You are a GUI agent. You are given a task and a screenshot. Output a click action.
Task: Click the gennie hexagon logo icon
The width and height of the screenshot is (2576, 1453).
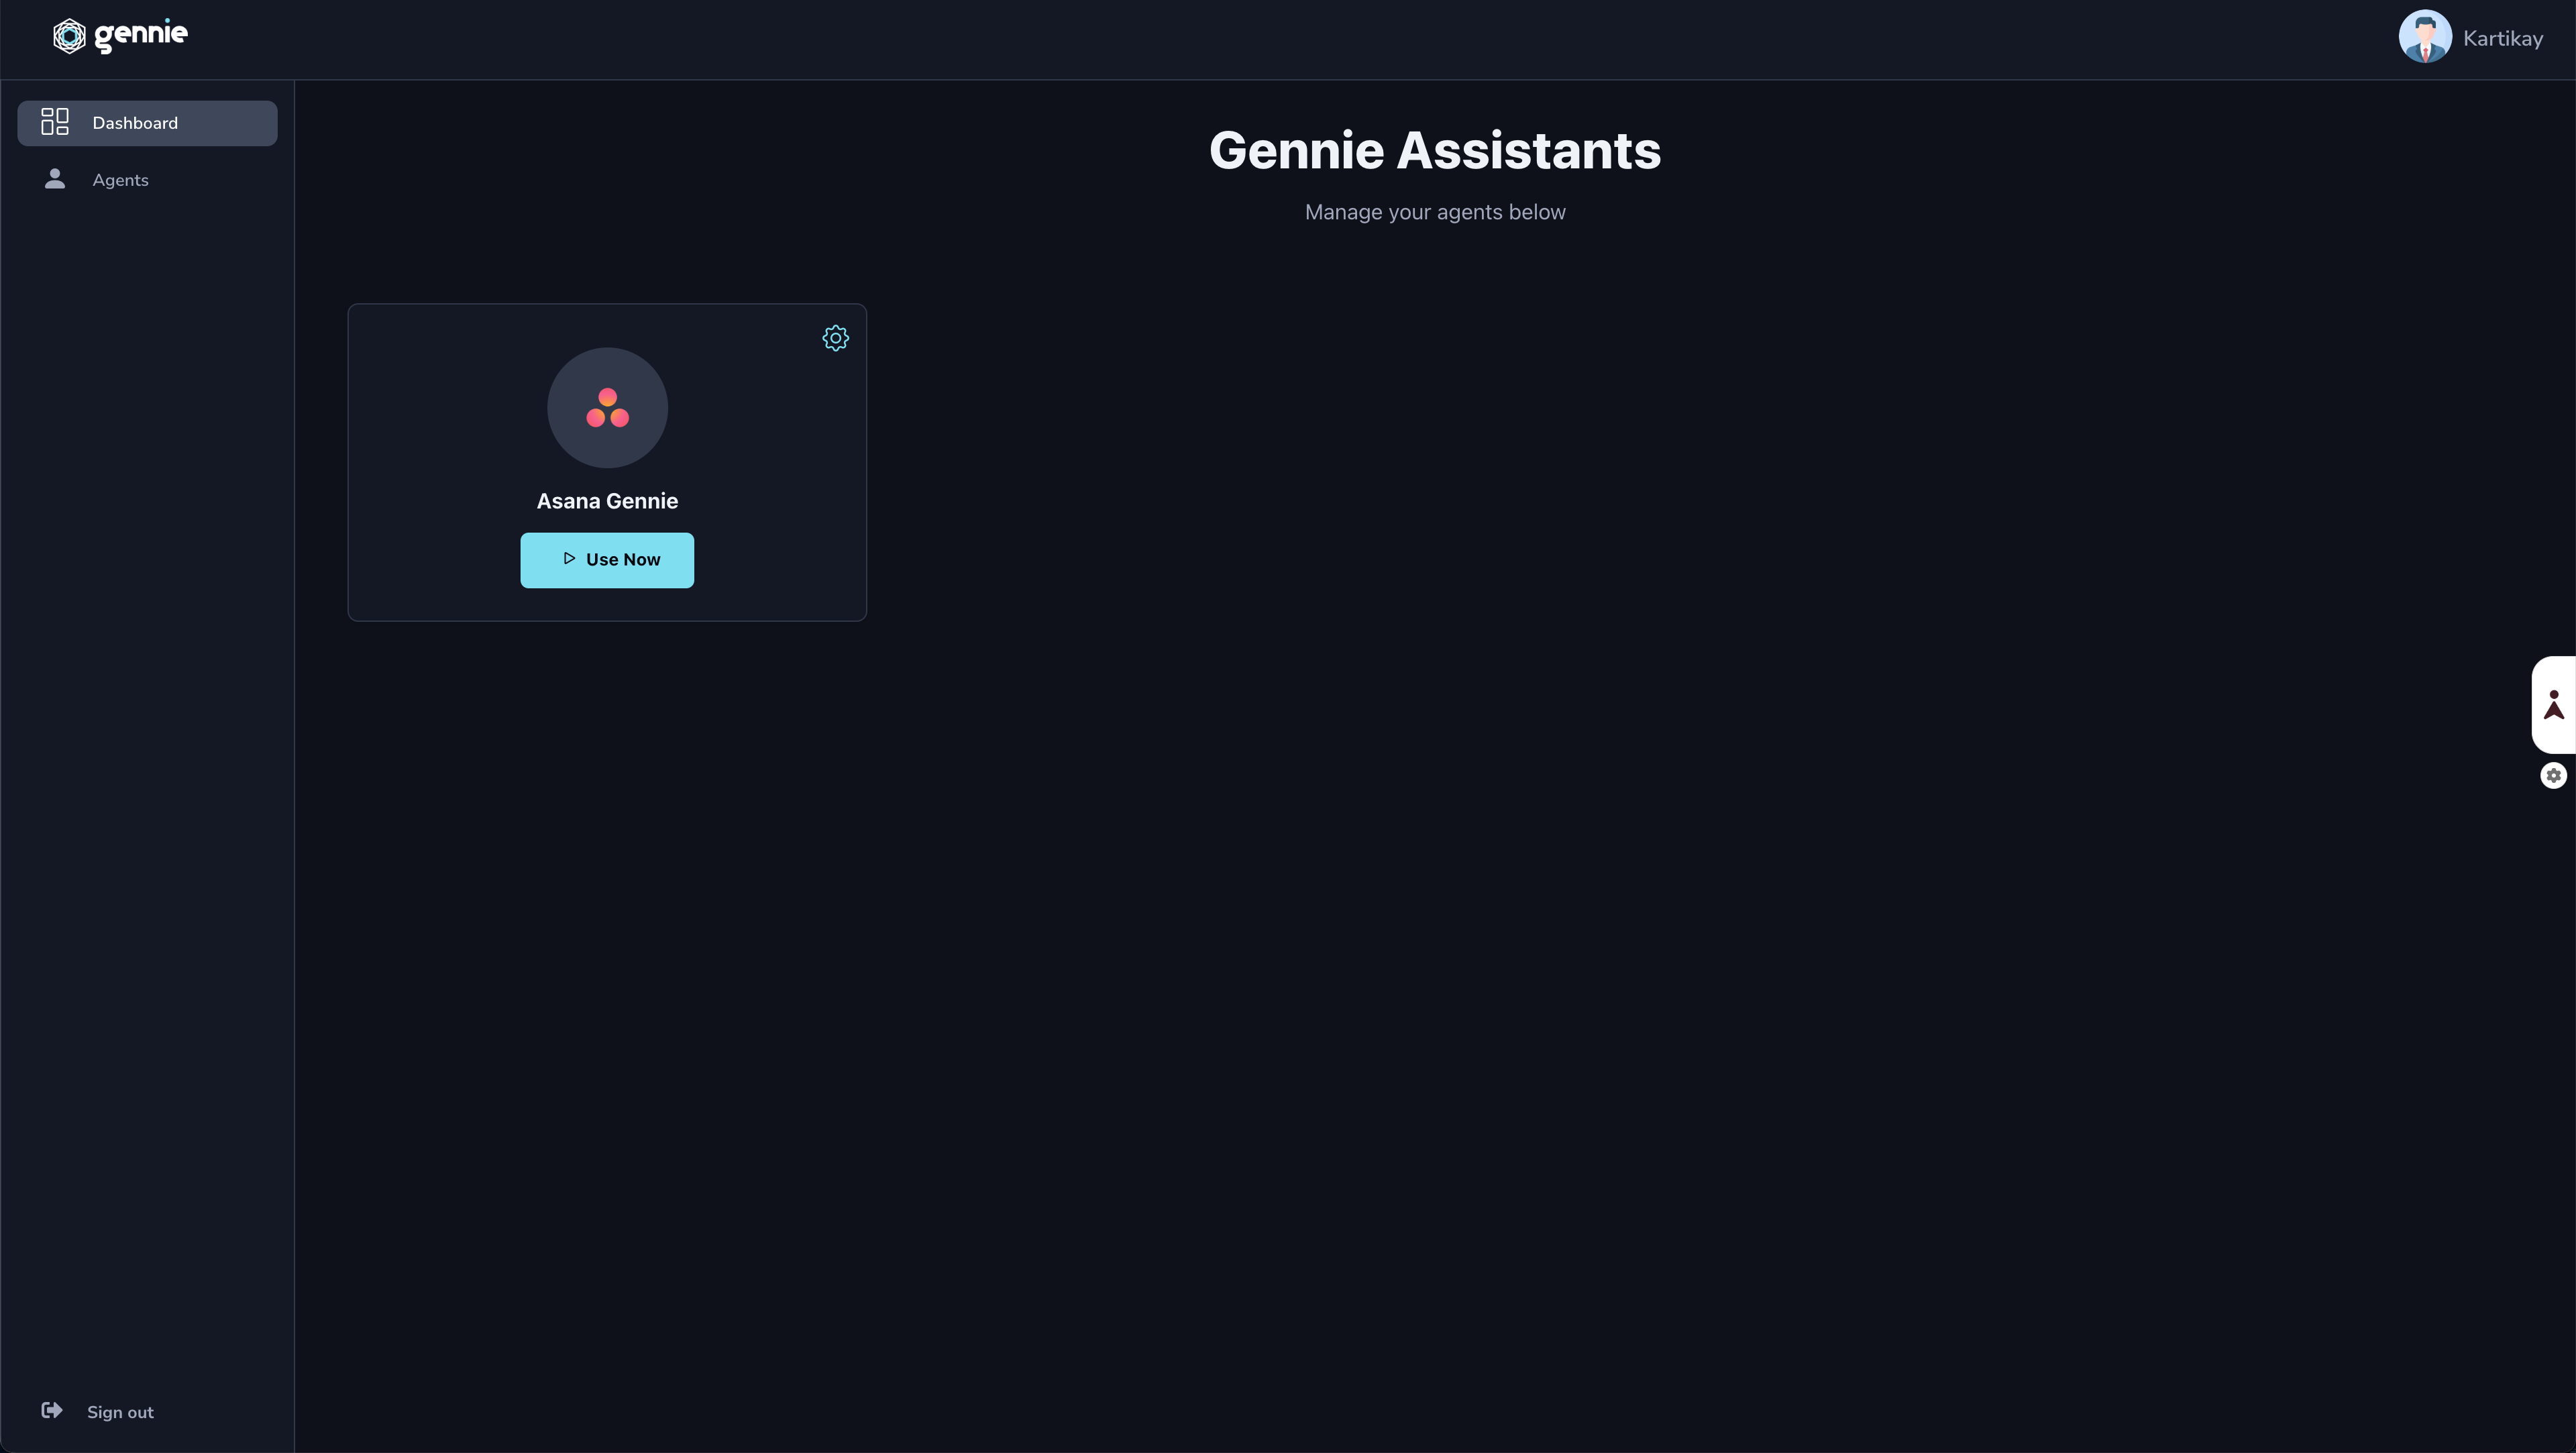coord(68,36)
